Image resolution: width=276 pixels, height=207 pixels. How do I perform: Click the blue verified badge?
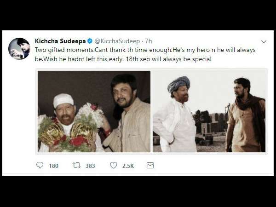click(x=91, y=41)
